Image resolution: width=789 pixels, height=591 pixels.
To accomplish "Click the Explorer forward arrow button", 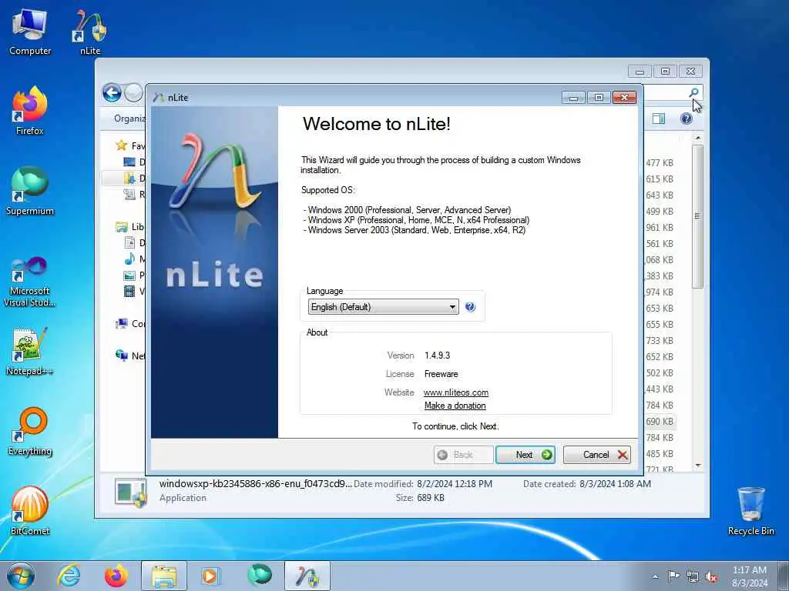I will [134, 93].
